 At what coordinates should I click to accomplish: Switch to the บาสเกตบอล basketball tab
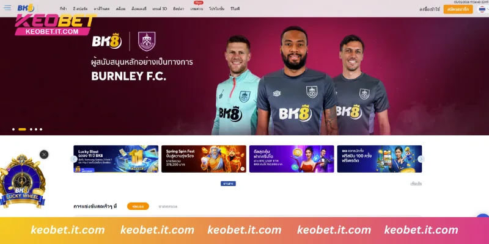click(x=167, y=206)
